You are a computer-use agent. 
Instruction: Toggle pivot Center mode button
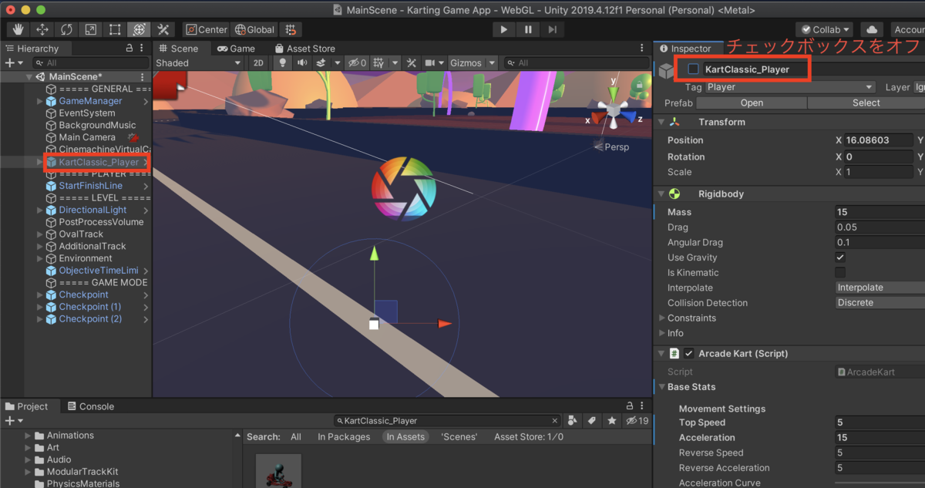coord(207,29)
